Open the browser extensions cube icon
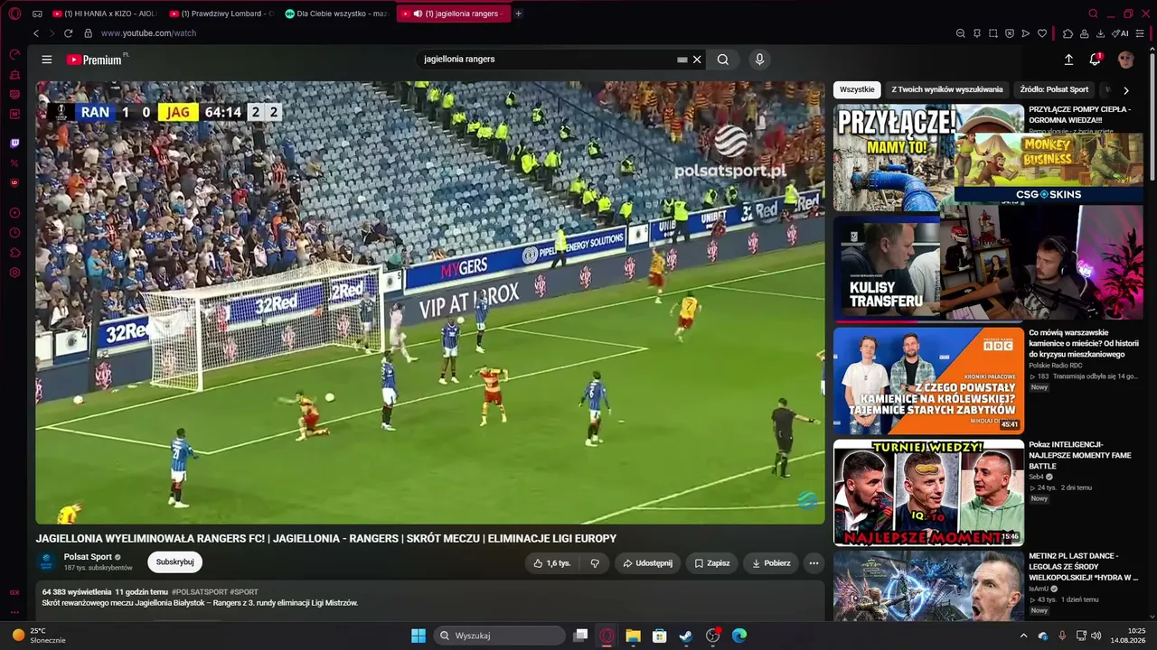Screen dimensions: 1157x650 click(x=1068, y=33)
